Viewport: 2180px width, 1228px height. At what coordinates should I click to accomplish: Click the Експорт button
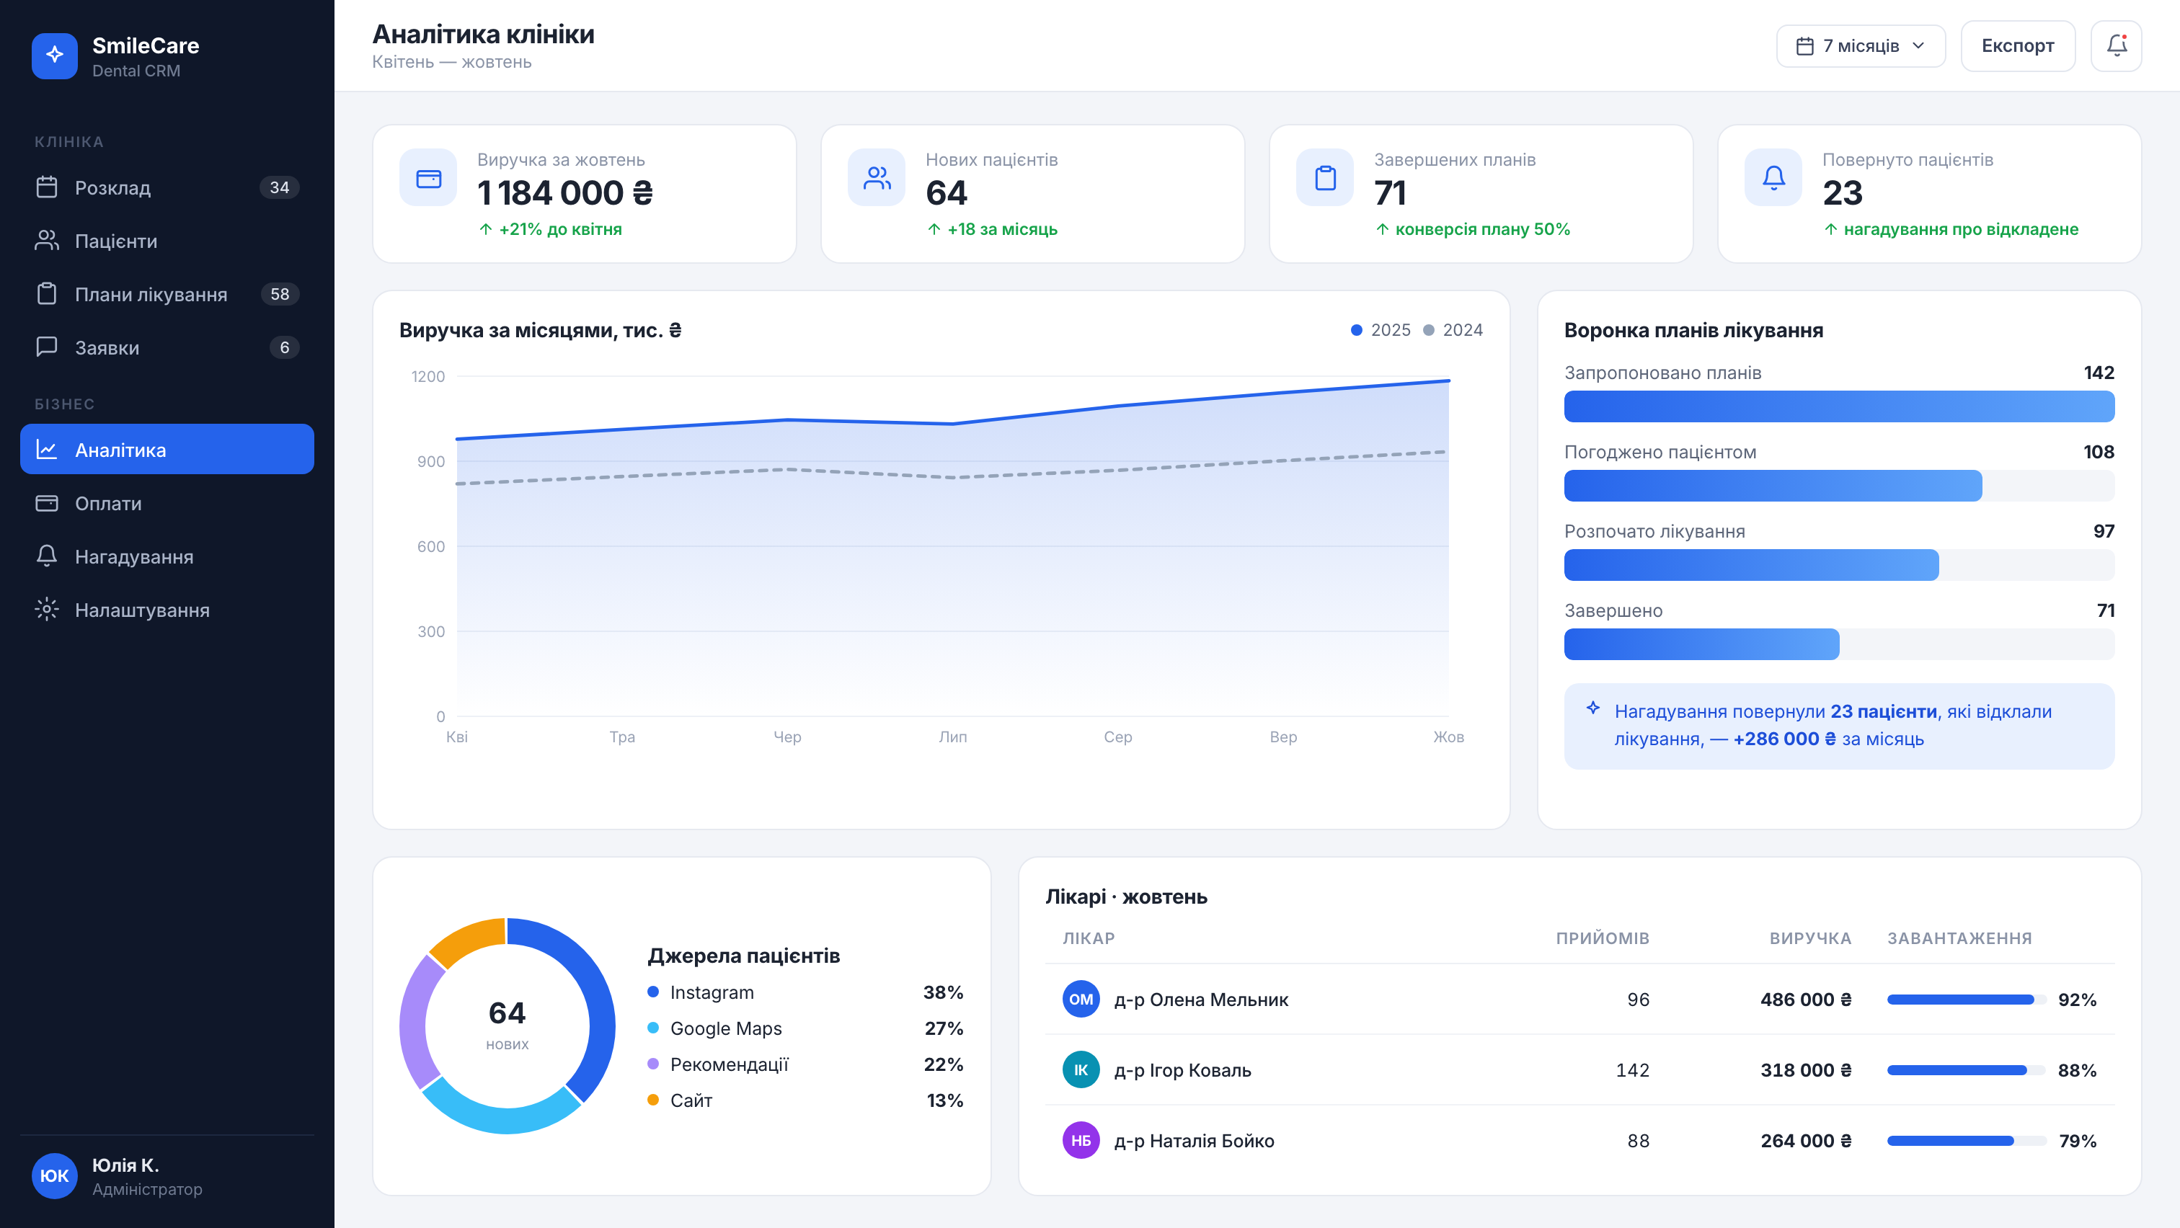click(x=2018, y=45)
